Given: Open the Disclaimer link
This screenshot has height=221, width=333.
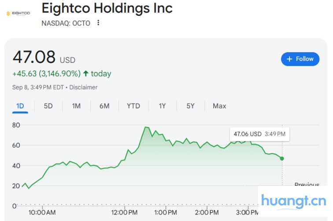Looking at the screenshot, I should coord(83,87).
